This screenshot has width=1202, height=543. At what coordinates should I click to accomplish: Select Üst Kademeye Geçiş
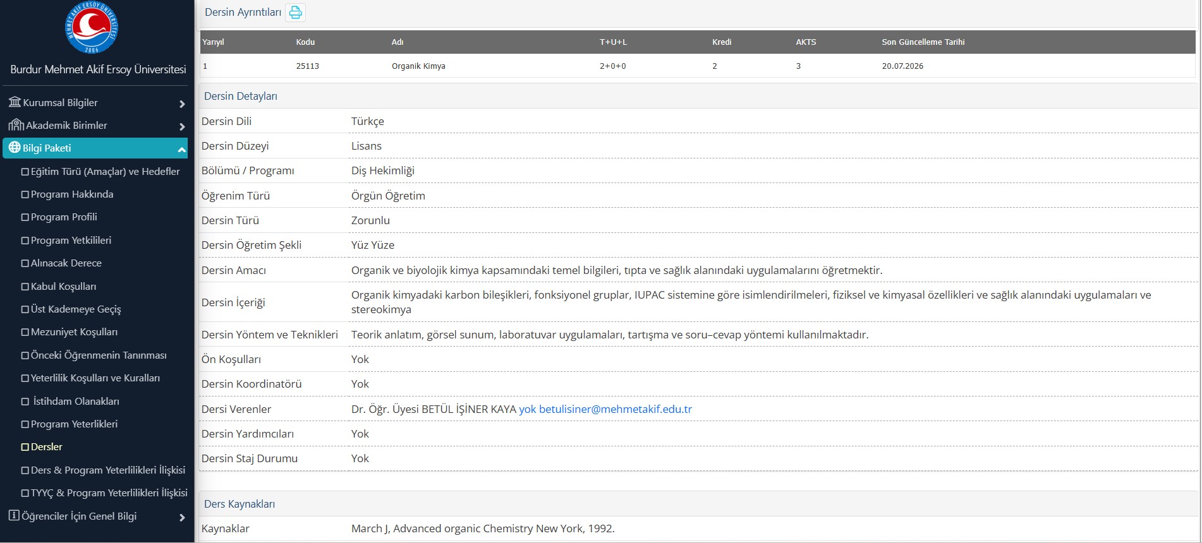[76, 309]
